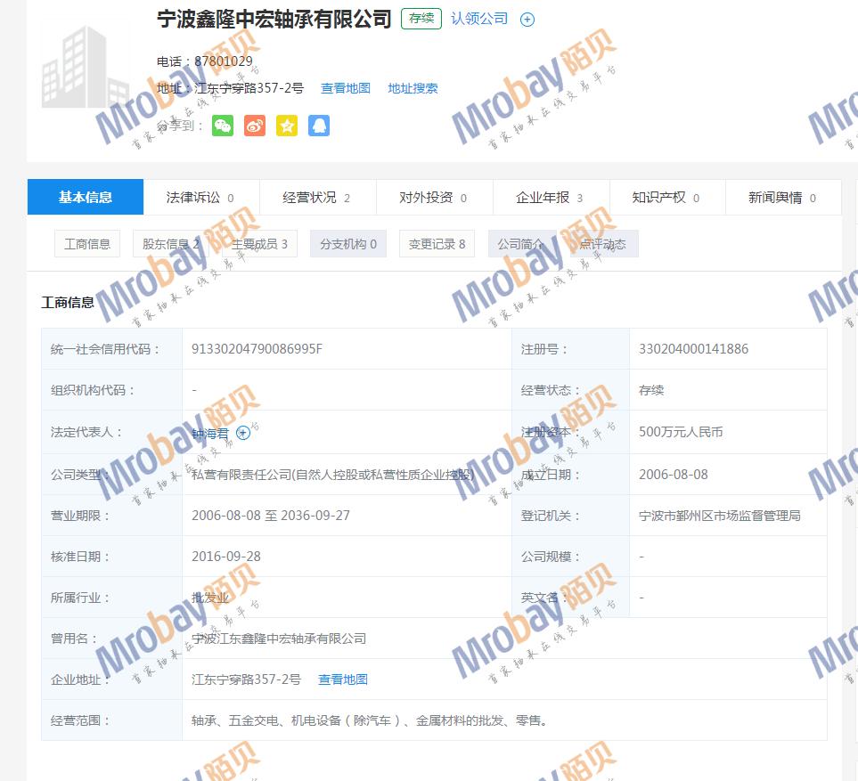Jump to 变更记录 section
This screenshot has height=781, width=858.
(x=437, y=244)
